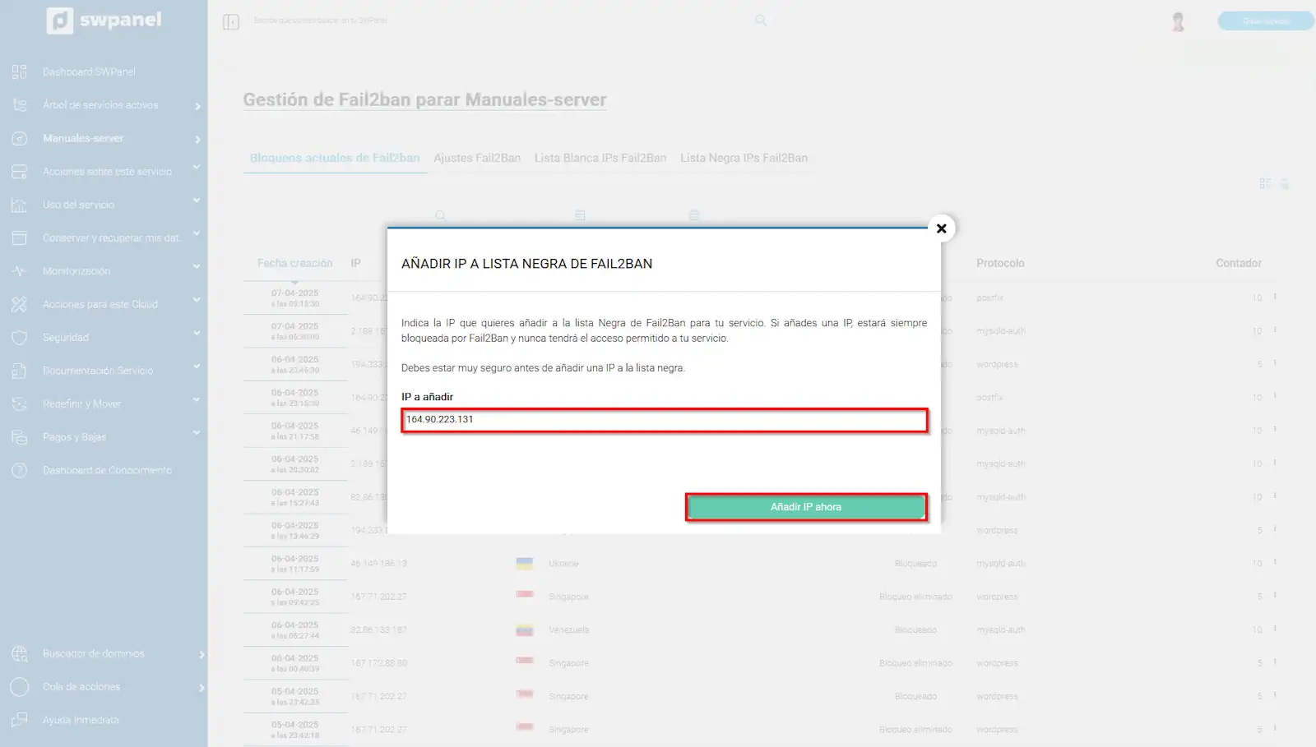The image size is (1316, 747).
Task: Click the swpanel logo
Action: (104, 20)
